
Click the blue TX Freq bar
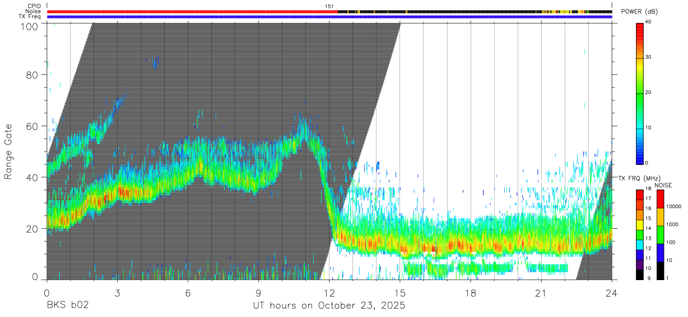[x=329, y=17]
